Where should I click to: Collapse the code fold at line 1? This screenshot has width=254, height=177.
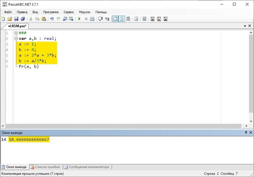[16, 33]
